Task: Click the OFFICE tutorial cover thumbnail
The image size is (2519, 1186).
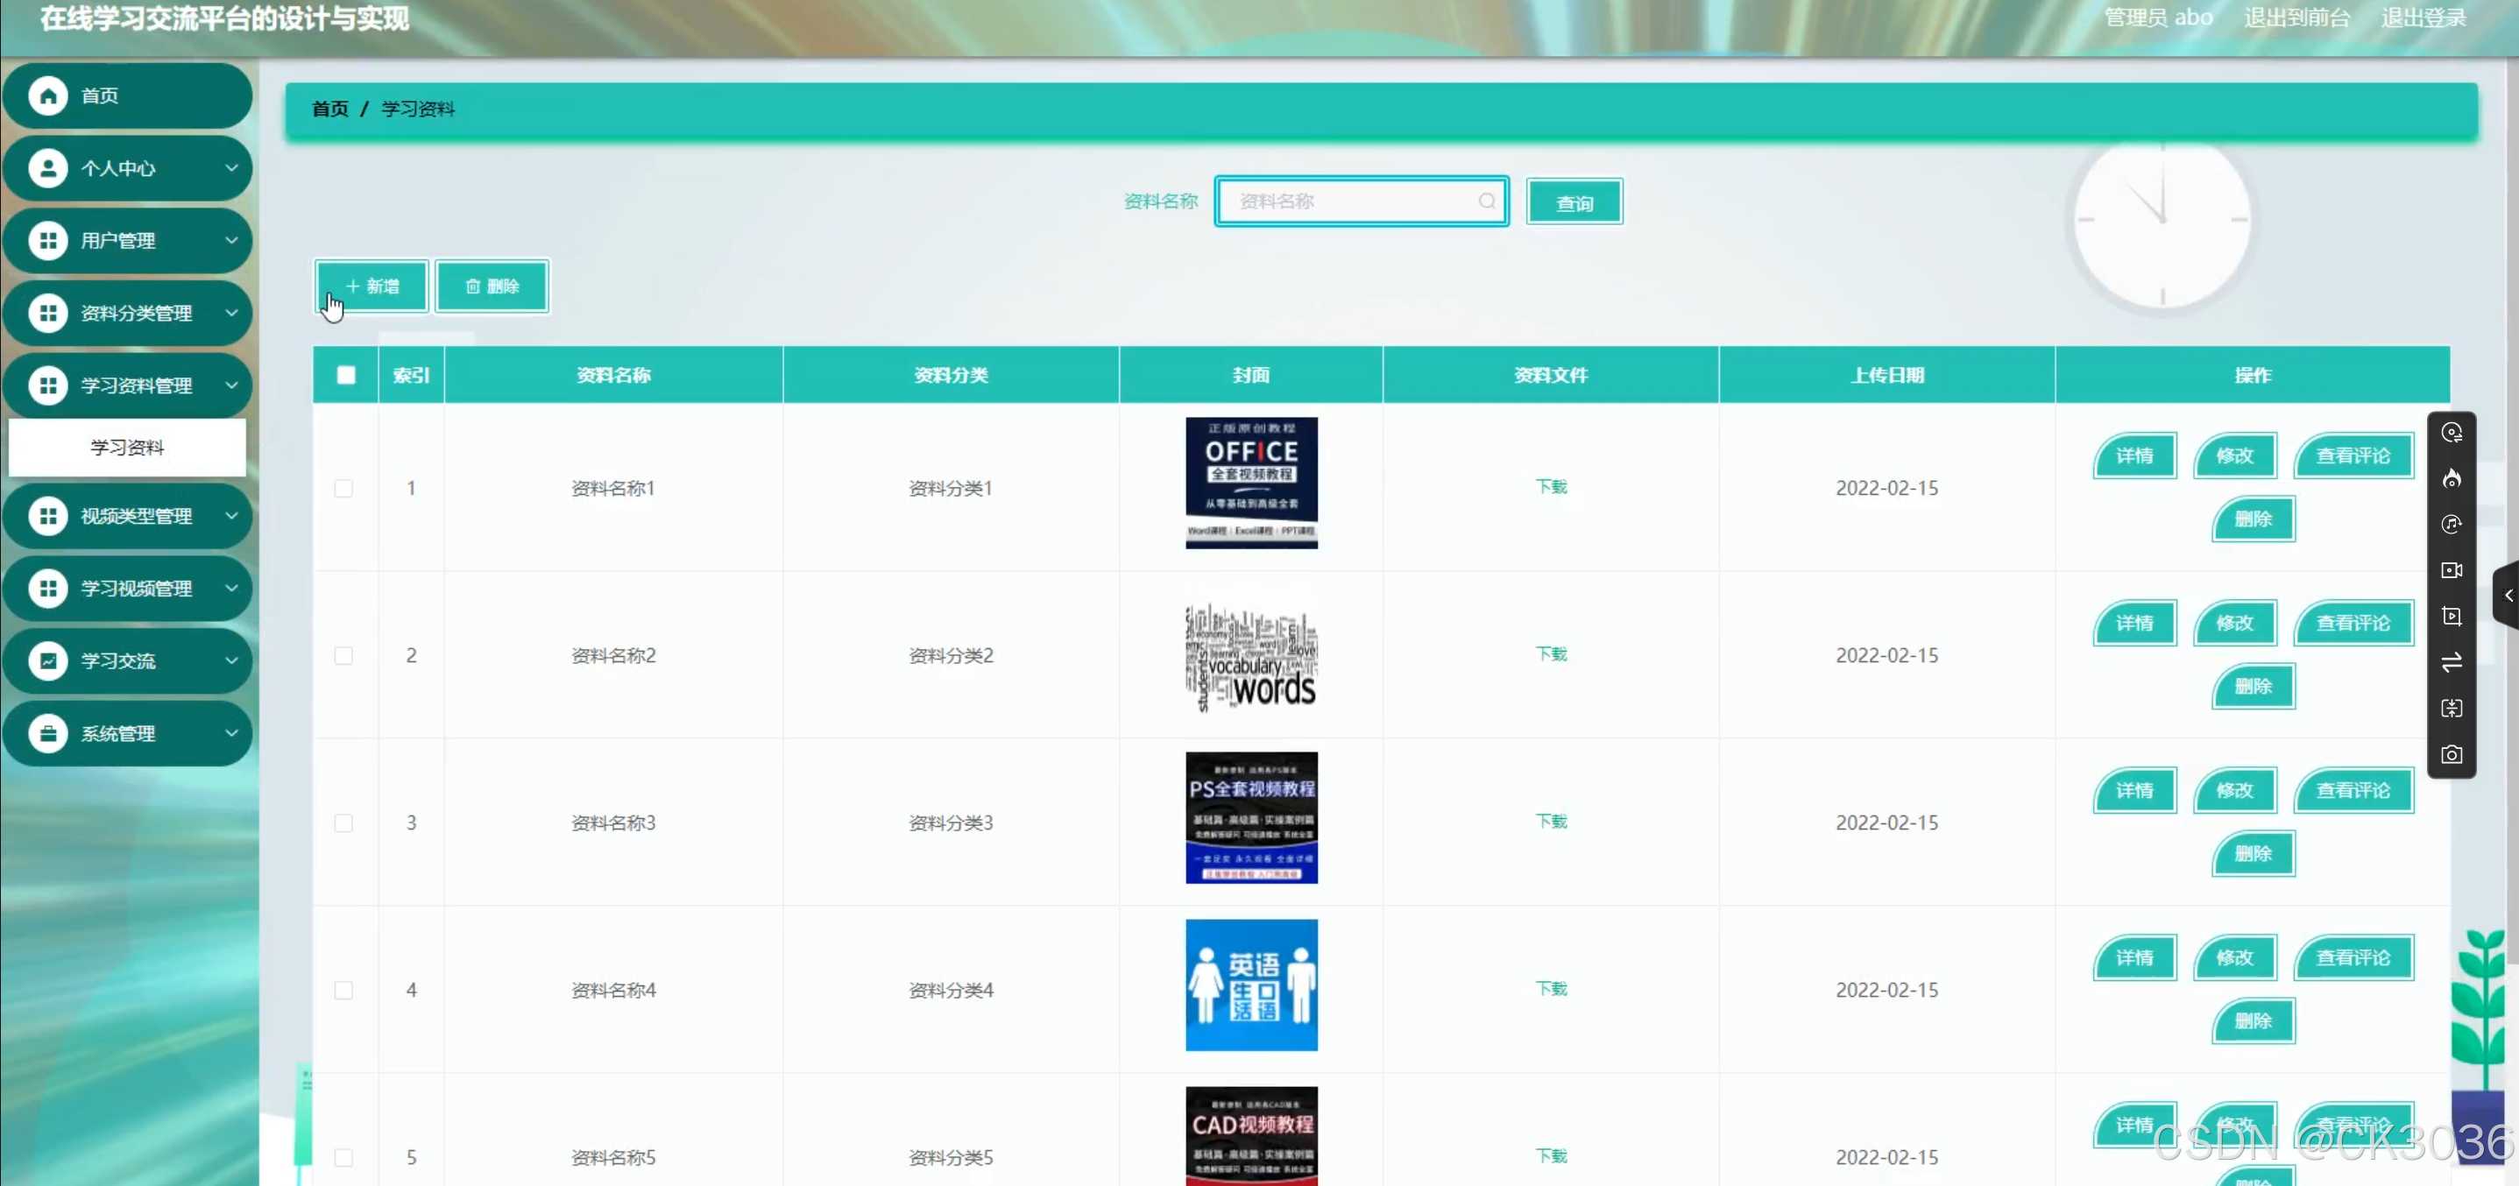Action: pyautogui.click(x=1250, y=483)
